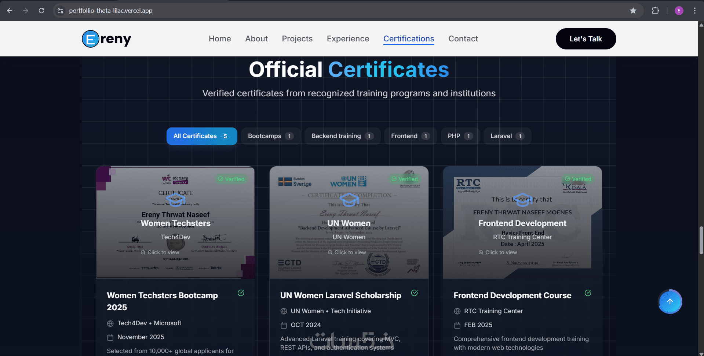Click the "OCT 2024" date text
704x356 pixels.
coord(306,325)
